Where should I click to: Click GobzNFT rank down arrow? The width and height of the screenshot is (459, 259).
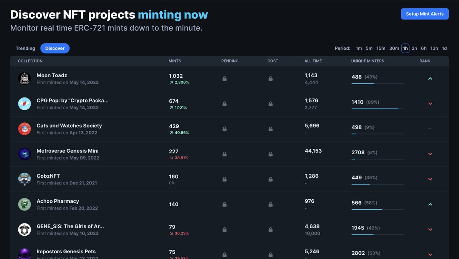click(430, 179)
